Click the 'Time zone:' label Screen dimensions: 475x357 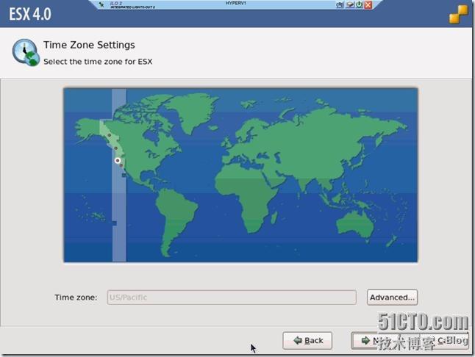point(76,297)
